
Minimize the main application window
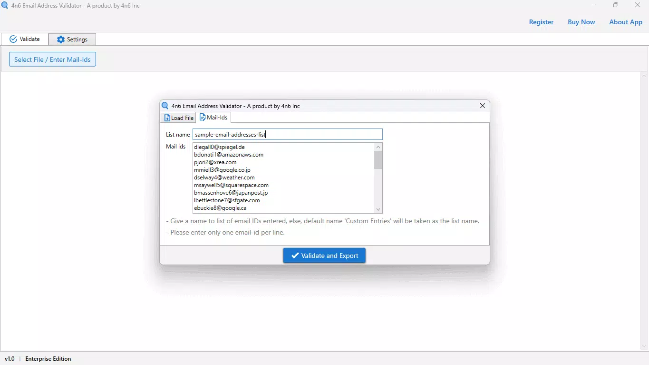594,5
